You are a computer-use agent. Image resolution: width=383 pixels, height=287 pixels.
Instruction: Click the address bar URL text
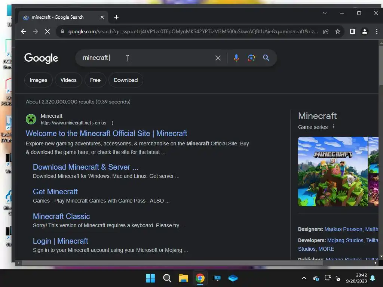coord(193,31)
